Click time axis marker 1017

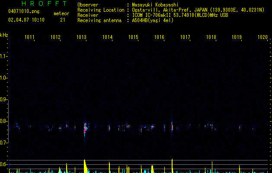(185, 37)
